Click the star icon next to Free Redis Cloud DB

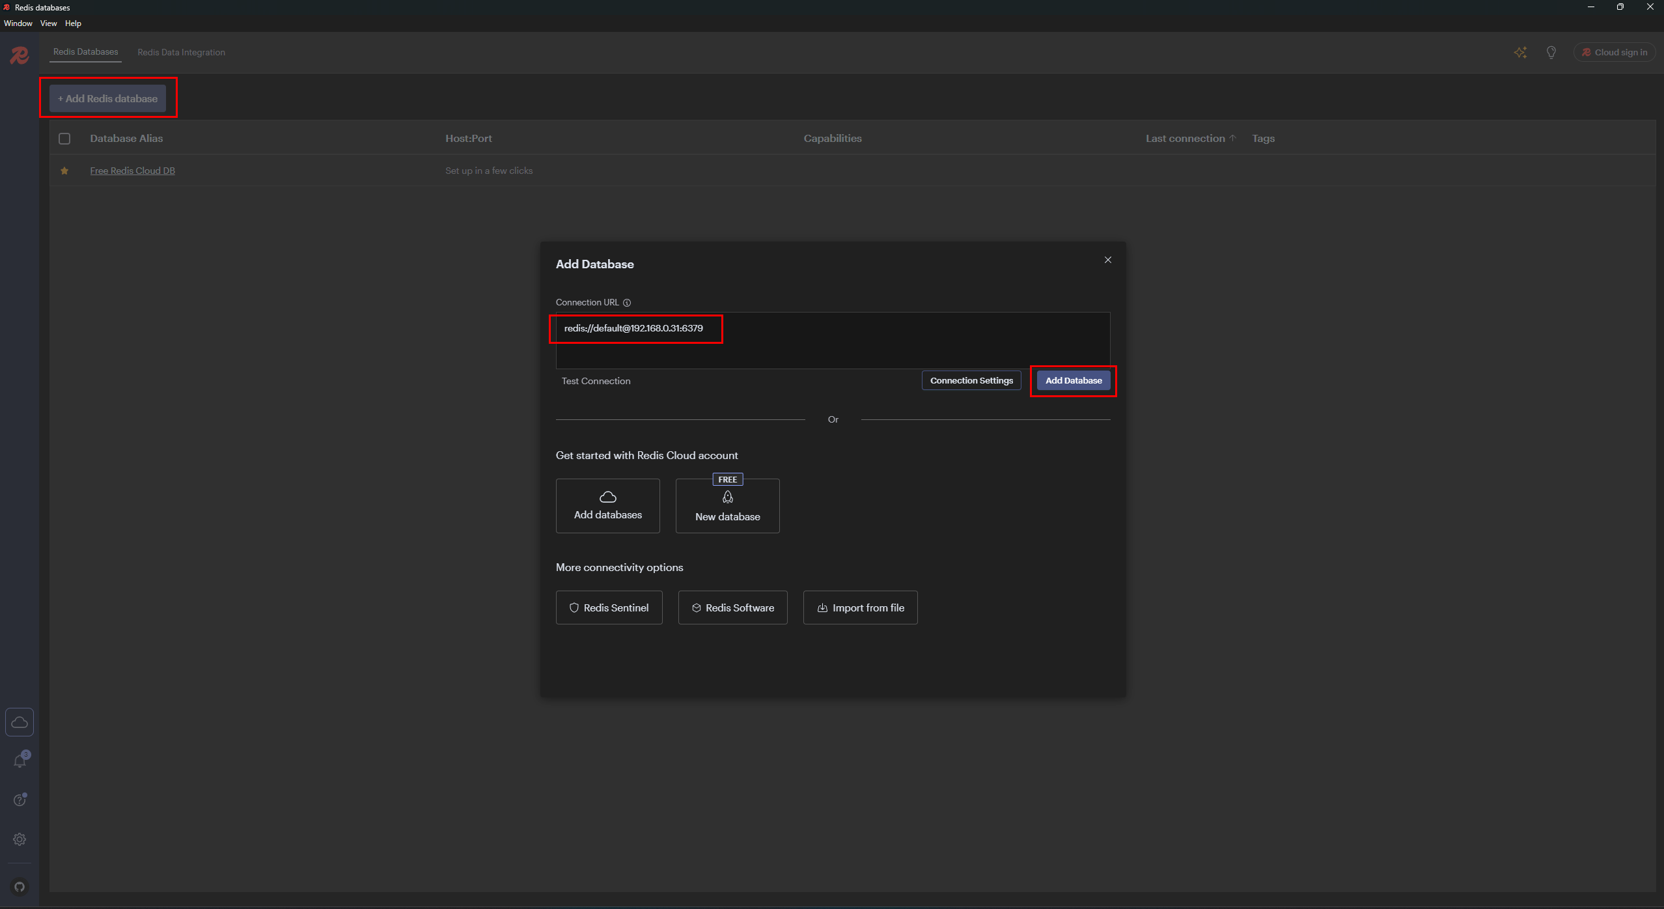(x=64, y=171)
